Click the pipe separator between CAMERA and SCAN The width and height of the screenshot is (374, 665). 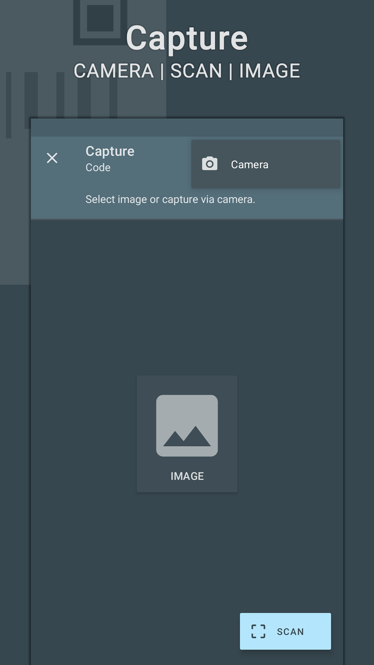point(162,71)
